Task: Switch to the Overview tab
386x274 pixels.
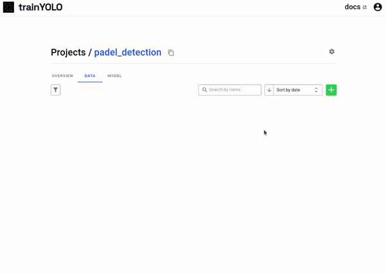Action: pyautogui.click(x=62, y=76)
